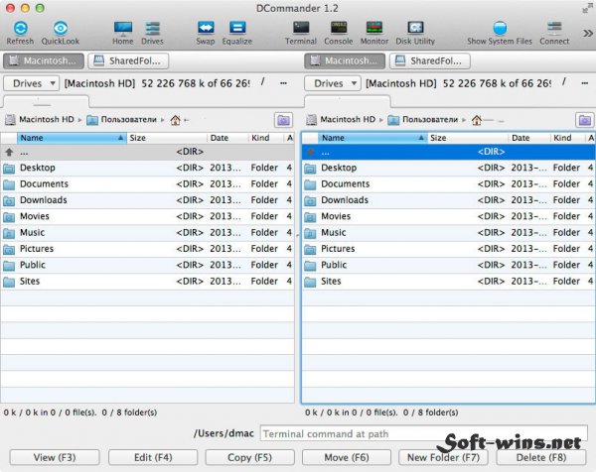Click left panel favorites folder button
Image resolution: width=596 pixels, height=472 pixels.
tap(283, 120)
